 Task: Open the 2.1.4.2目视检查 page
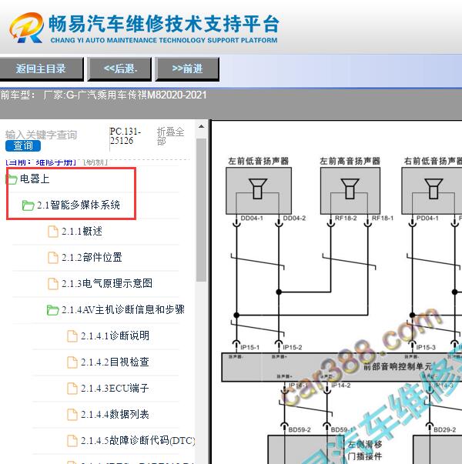click(115, 362)
